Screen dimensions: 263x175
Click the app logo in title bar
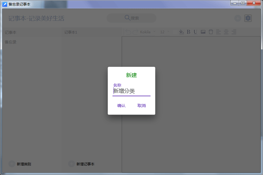click(x=5, y=4)
